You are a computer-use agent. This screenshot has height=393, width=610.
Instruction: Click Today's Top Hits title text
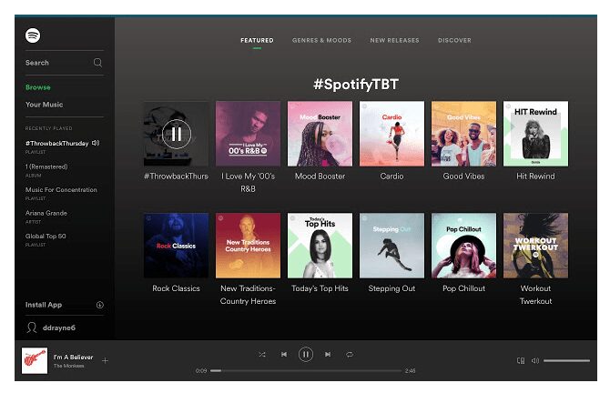pyautogui.click(x=320, y=288)
